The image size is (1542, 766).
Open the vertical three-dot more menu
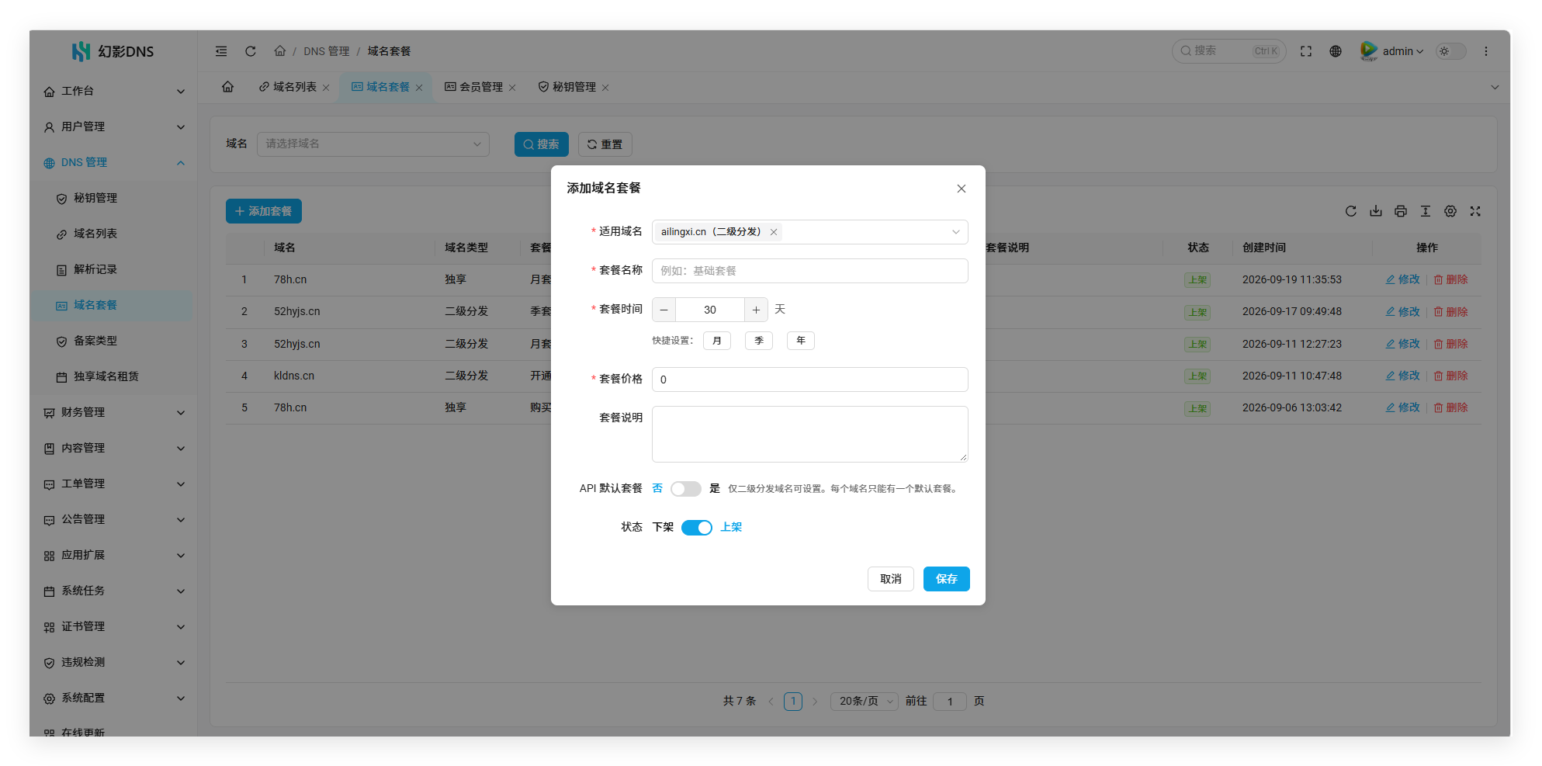[1486, 51]
